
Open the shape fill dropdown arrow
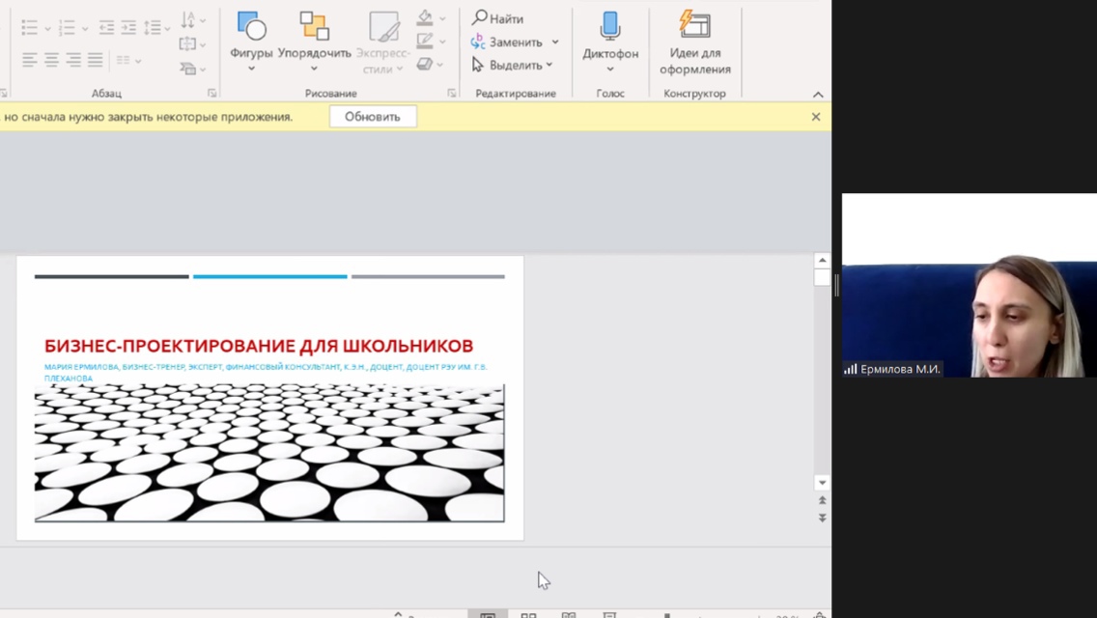tap(442, 18)
